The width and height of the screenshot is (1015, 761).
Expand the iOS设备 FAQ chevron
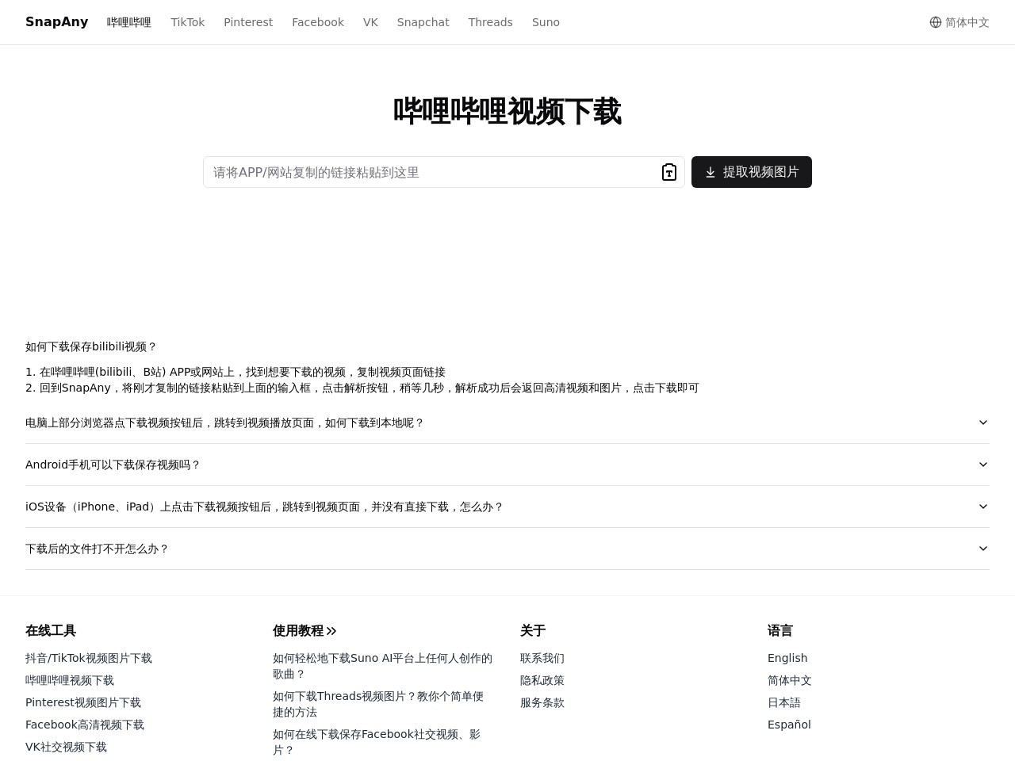983,507
